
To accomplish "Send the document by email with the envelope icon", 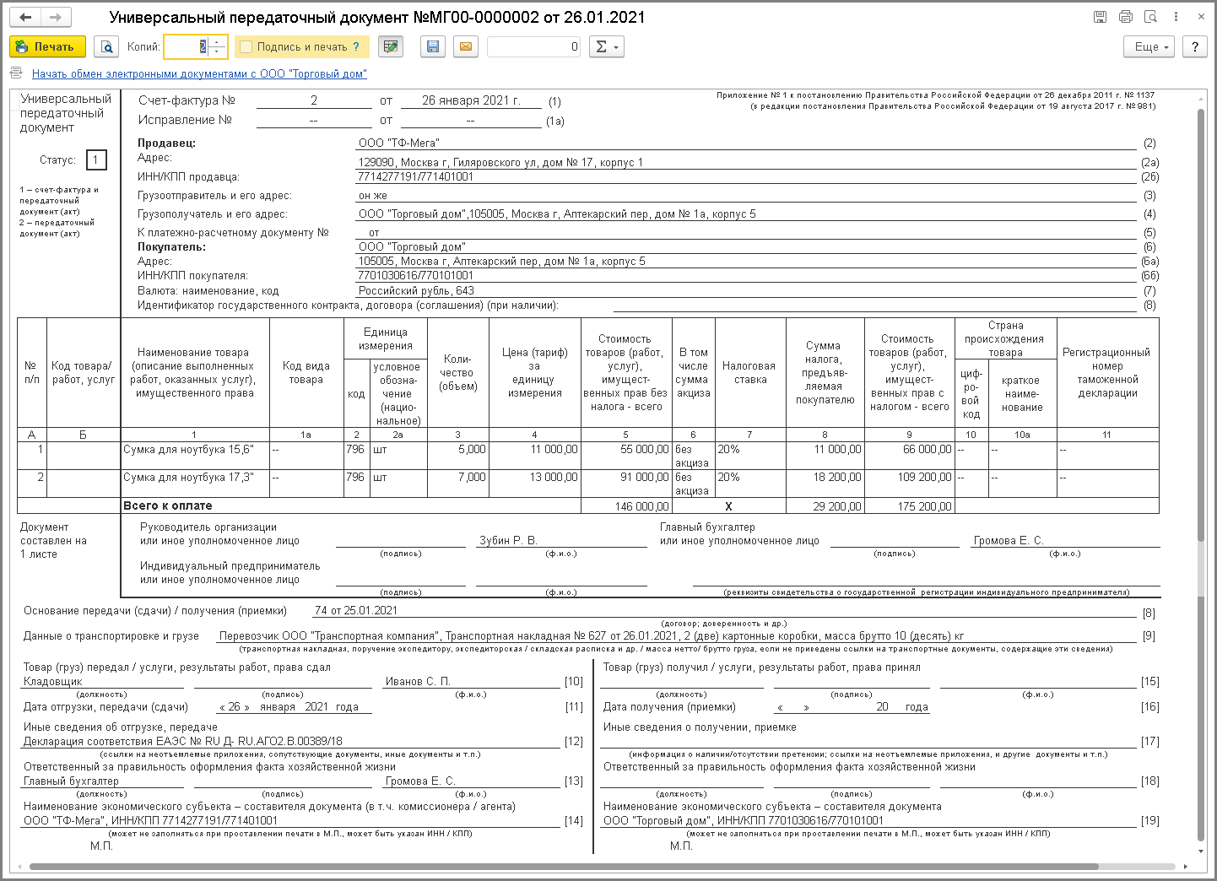I will (466, 47).
